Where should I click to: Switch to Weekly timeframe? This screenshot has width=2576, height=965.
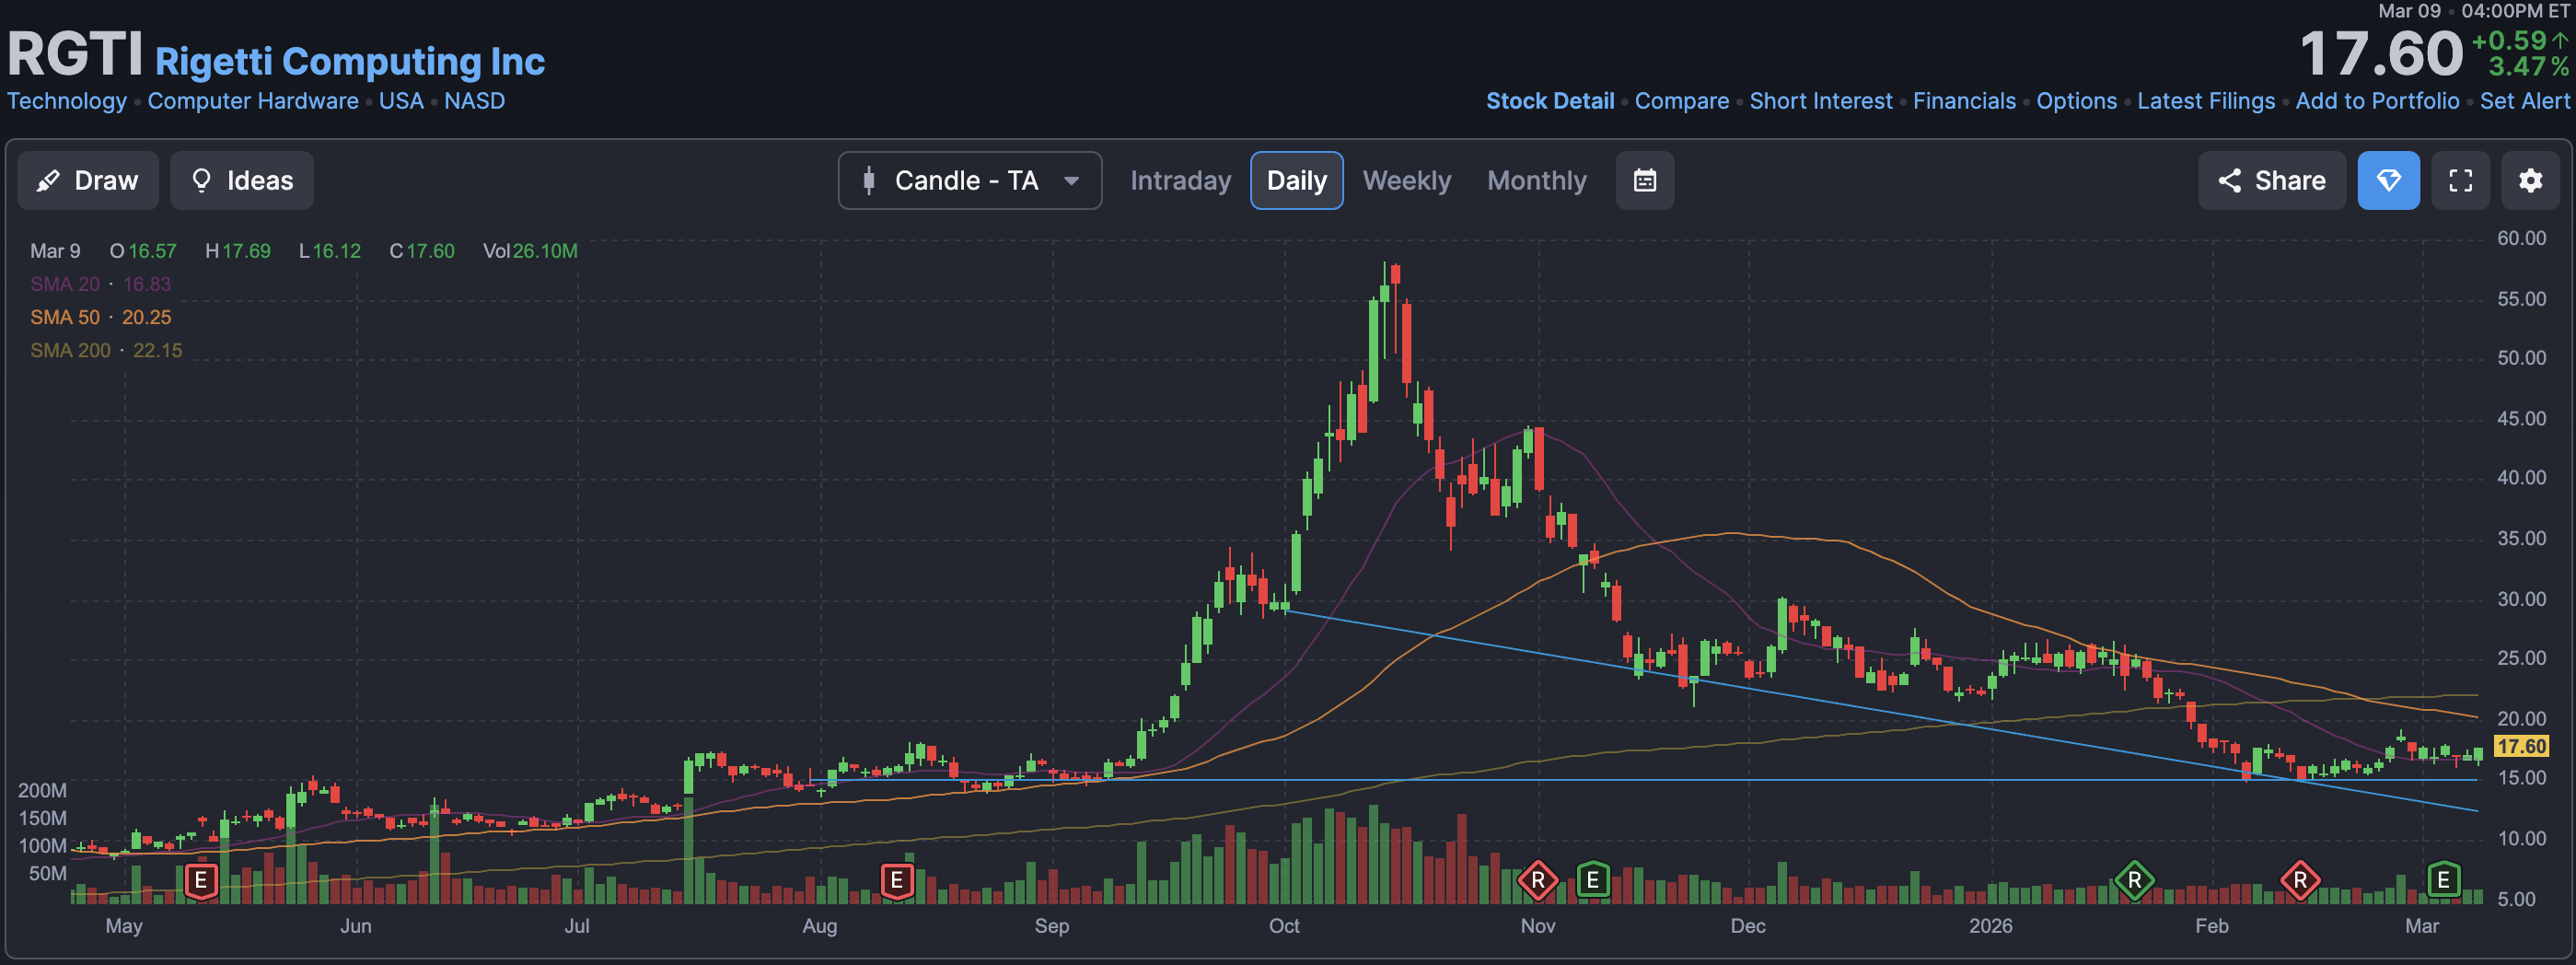[x=1407, y=181]
